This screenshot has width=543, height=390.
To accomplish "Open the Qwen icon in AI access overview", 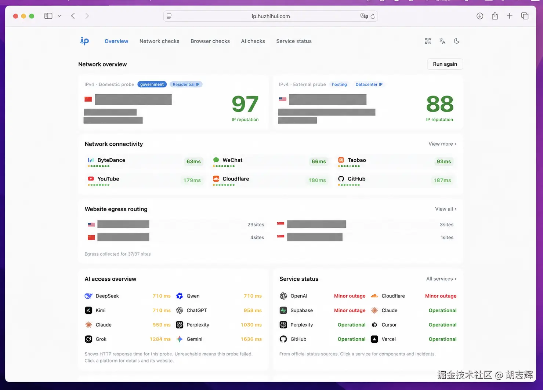I will point(180,296).
